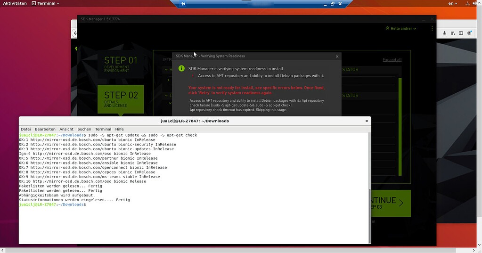Image resolution: width=482 pixels, height=253 pixels.
Task: Click the terminal title bar 'jua1clj@LR-Z7847: ~/Downloads'
Action: (195, 121)
